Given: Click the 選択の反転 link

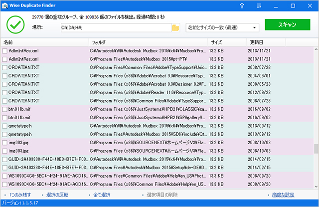Looking at the screenshot, I should coord(57,195).
